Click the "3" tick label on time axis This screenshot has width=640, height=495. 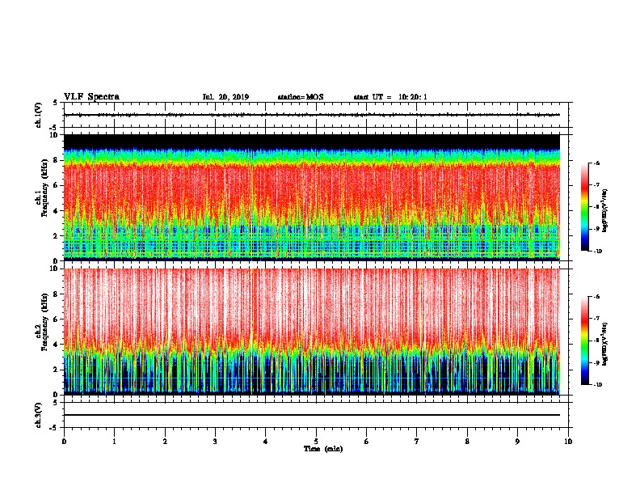click(215, 442)
